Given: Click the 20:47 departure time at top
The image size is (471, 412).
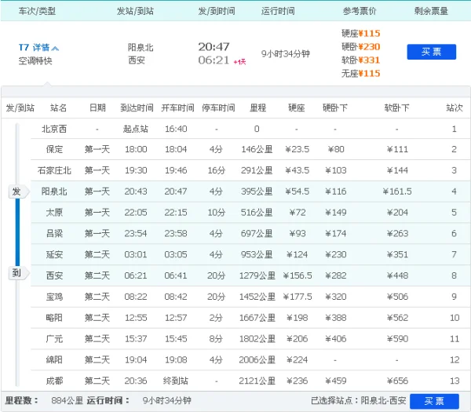Looking at the screenshot, I should click(214, 46).
